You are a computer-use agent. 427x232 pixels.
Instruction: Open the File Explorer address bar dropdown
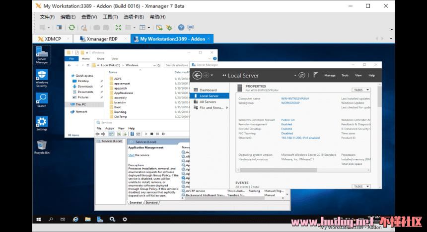click(x=154, y=65)
